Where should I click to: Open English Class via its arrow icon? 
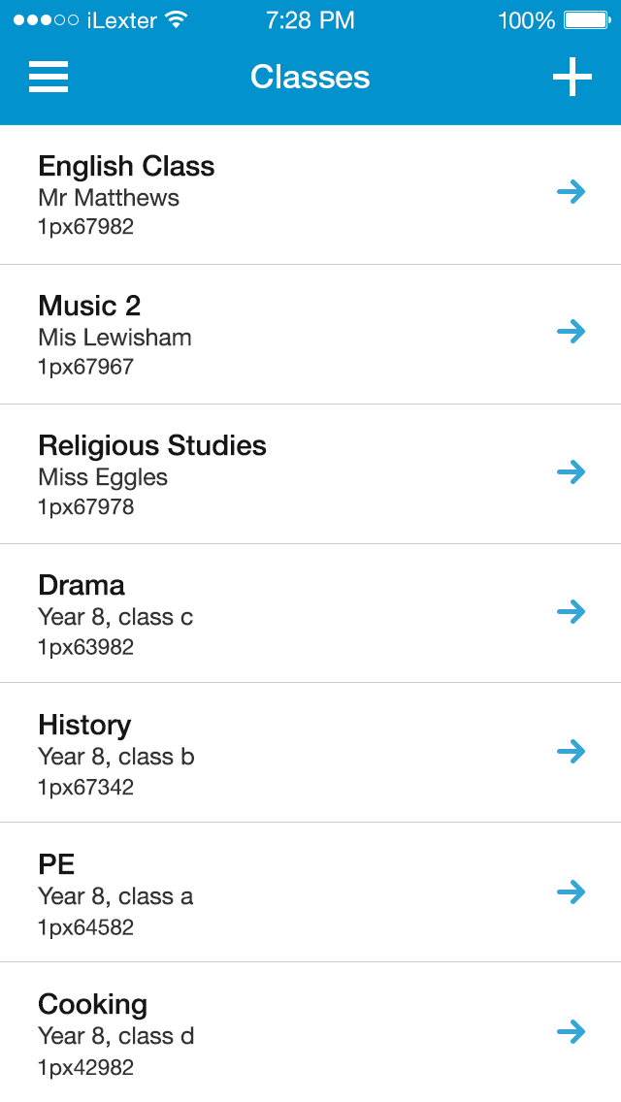click(572, 192)
